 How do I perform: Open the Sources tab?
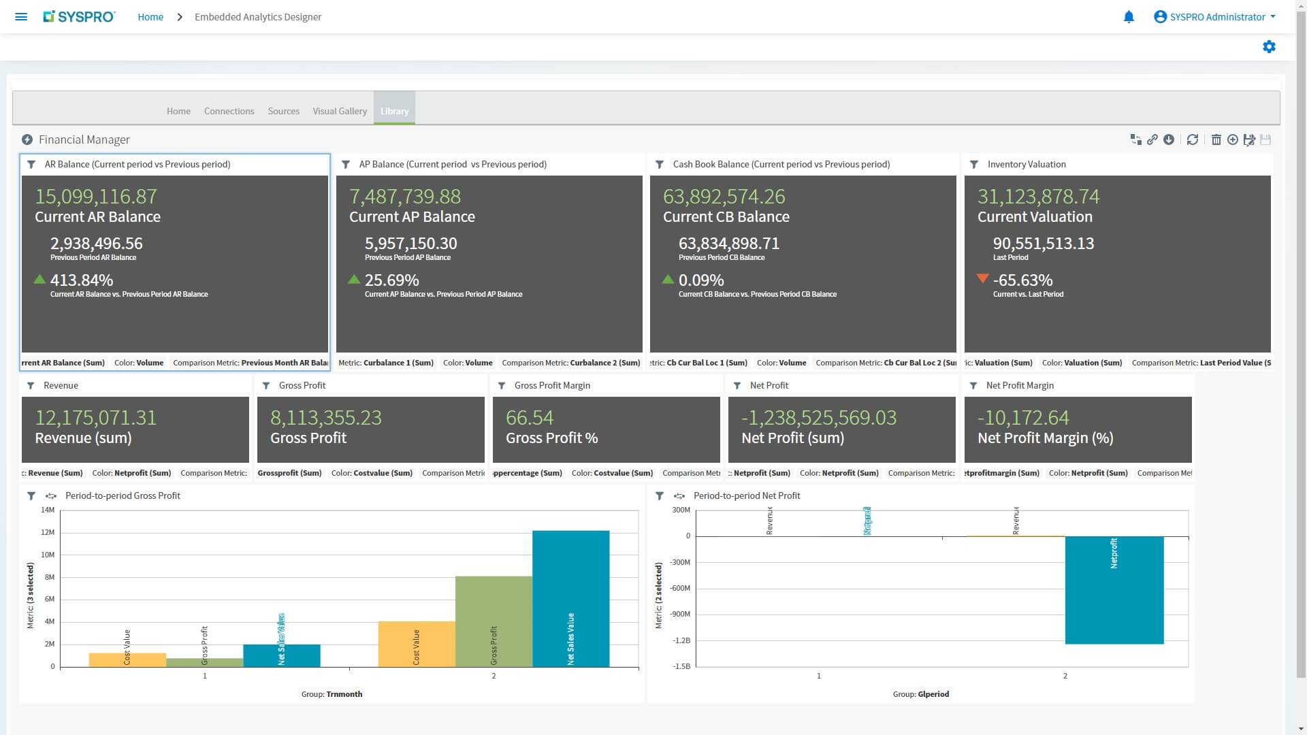click(283, 111)
